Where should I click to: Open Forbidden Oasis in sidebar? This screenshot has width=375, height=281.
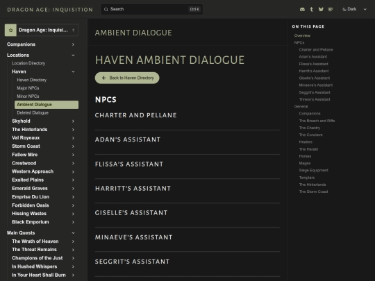tap(31, 205)
